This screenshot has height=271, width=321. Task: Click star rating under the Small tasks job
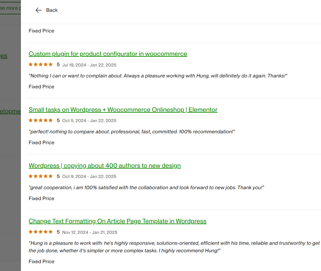pos(41,121)
